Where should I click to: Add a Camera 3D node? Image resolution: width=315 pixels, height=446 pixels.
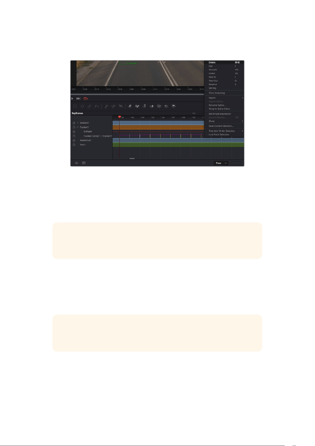click(x=159, y=106)
